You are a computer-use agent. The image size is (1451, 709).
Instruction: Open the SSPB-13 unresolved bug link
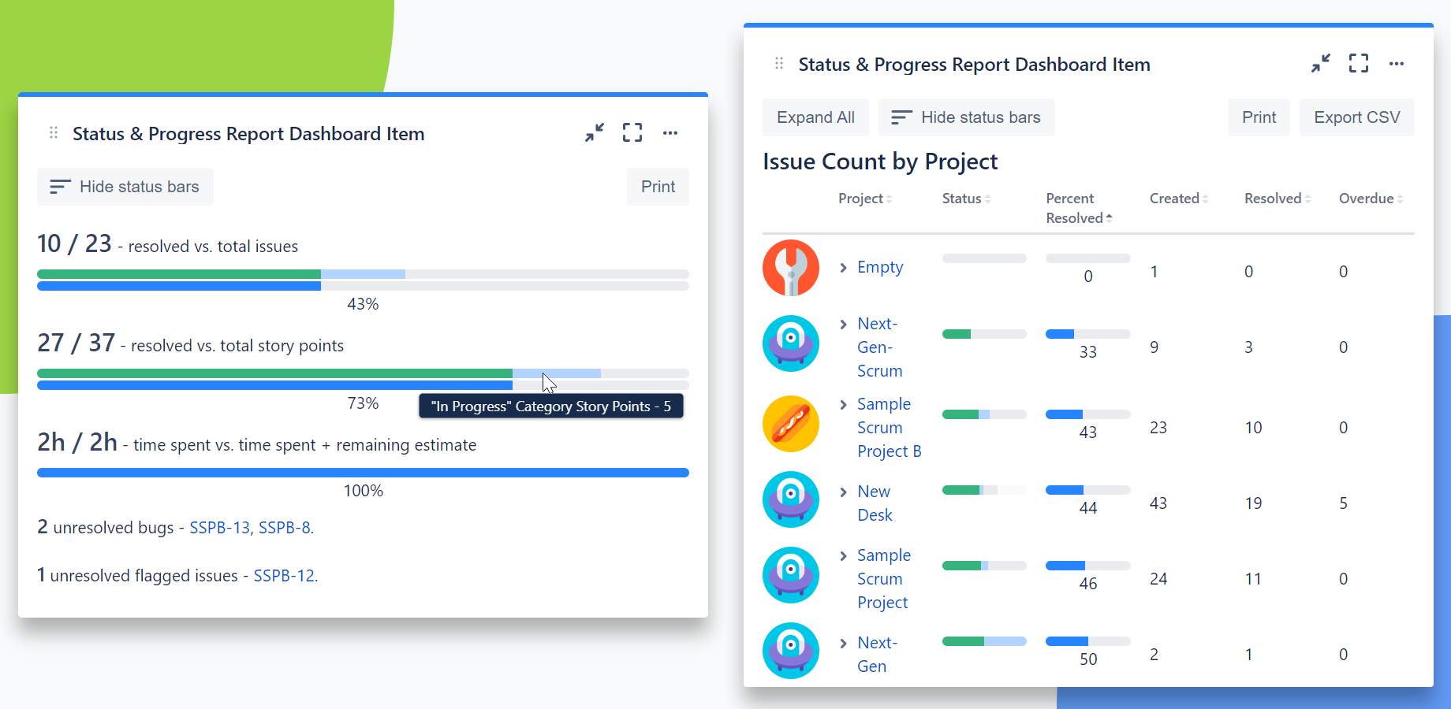click(x=219, y=528)
